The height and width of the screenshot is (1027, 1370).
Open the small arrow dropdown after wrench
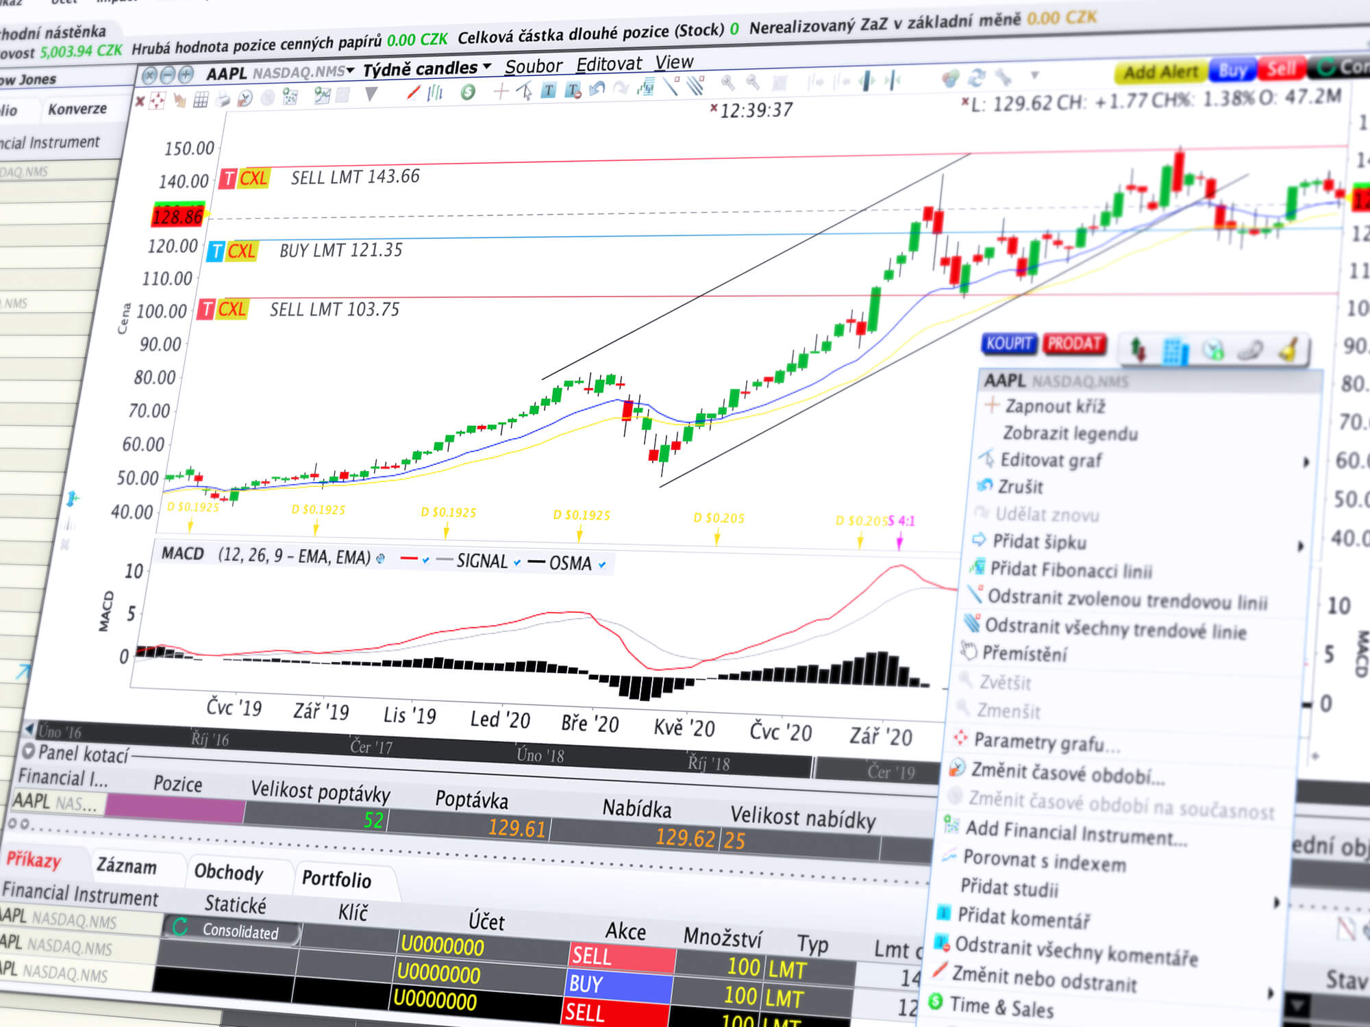pyautogui.click(x=1034, y=75)
